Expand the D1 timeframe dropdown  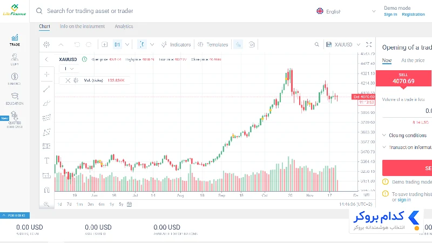click(127, 45)
